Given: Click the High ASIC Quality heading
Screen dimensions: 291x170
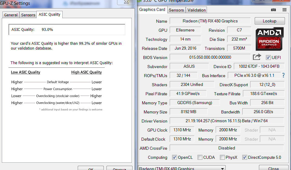Looking at the screenshot, I should coord(87,72).
